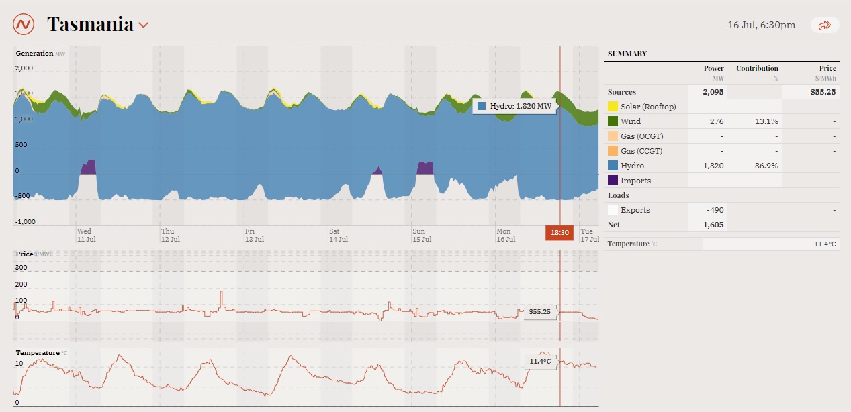Screen dimensions: 851x412
Task: Click the Loads section heading
Action: coord(619,195)
